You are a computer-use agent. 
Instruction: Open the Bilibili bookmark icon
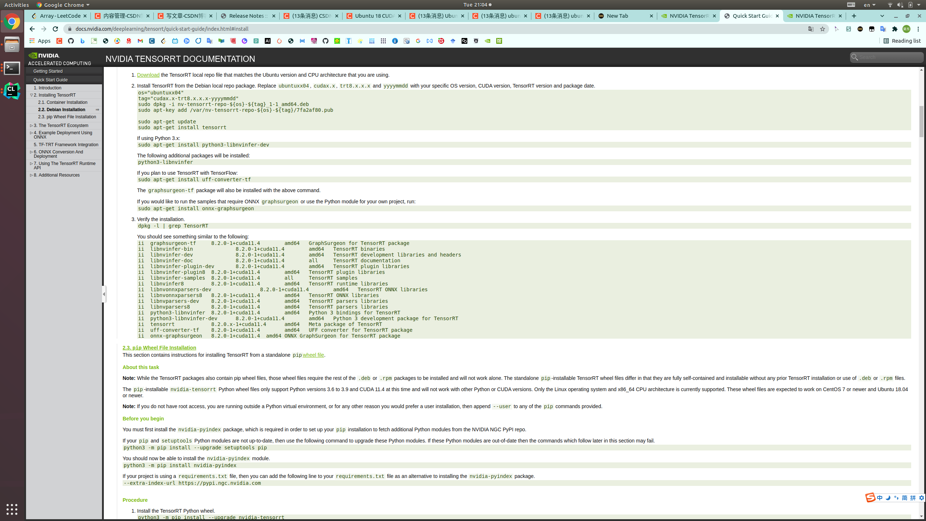[x=175, y=41]
